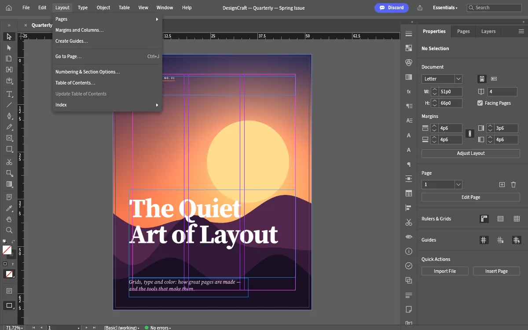Click the Edit Page button
Image resolution: width=528 pixels, height=330 pixels.
click(x=471, y=197)
